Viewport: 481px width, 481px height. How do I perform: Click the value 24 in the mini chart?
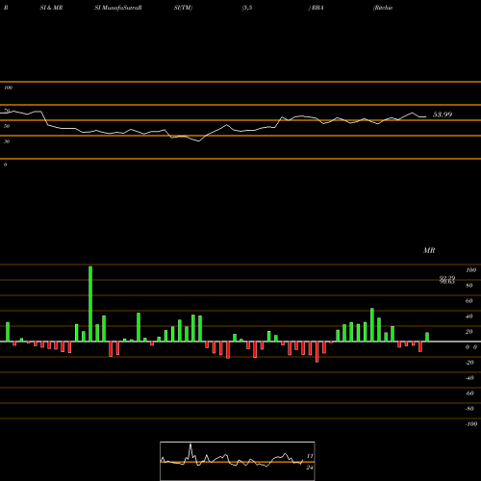coord(310,468)
